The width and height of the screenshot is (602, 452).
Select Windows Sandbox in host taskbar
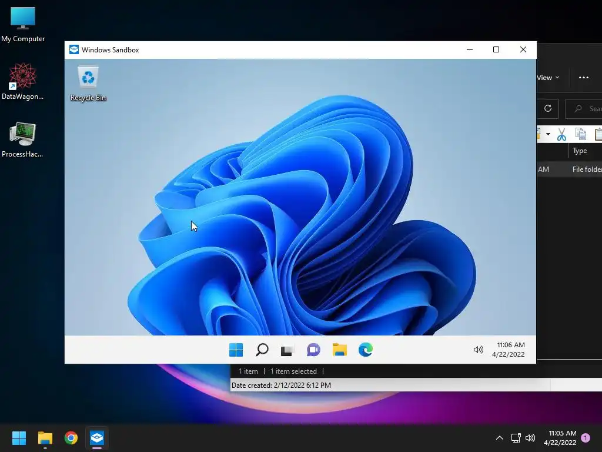pos(97,438)
